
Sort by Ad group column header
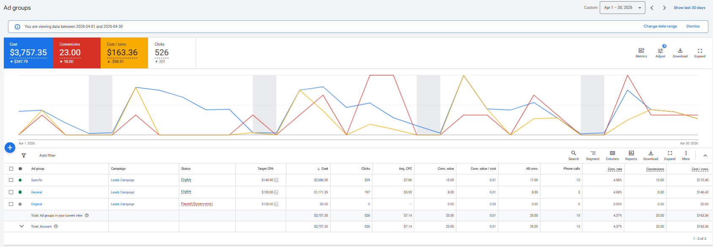(x=38, y=168)
